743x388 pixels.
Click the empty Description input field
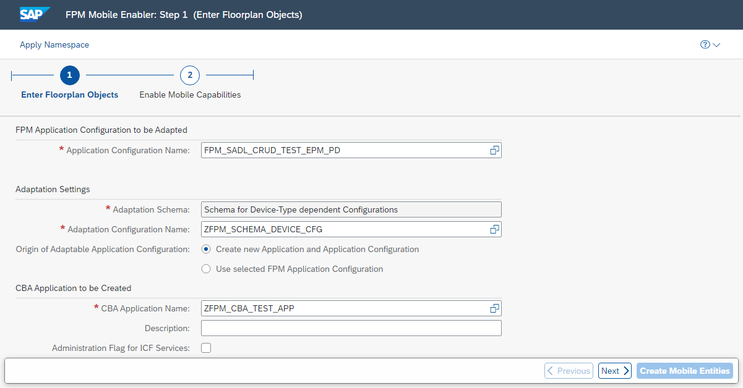coord(351,328)
